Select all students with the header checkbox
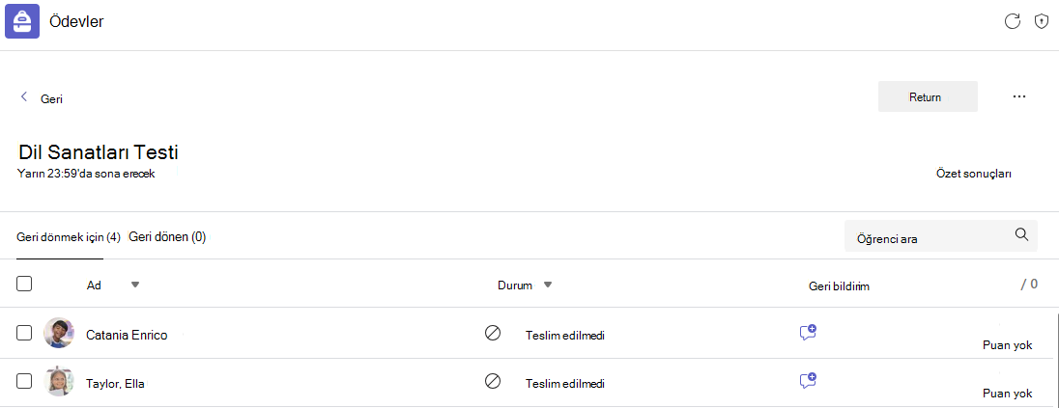The height and width of the screenshot is (408, 1059). pos(24,284)
